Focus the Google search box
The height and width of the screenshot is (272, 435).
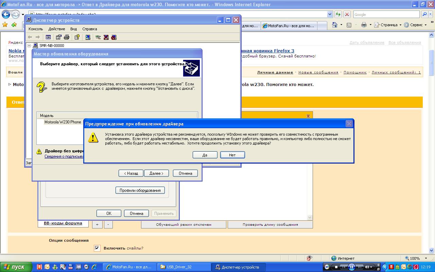386,14
